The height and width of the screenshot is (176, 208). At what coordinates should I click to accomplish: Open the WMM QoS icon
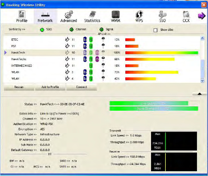coord(115,14)
